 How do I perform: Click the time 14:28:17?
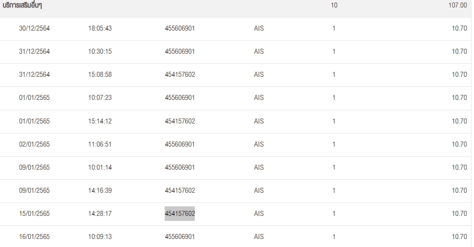[x=100, y=213]
